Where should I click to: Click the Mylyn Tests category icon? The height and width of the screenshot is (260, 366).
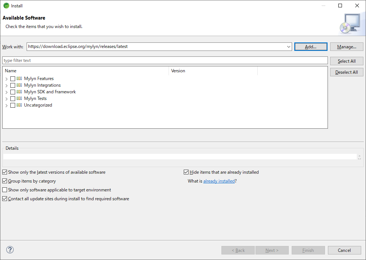[x=19, y=98]
